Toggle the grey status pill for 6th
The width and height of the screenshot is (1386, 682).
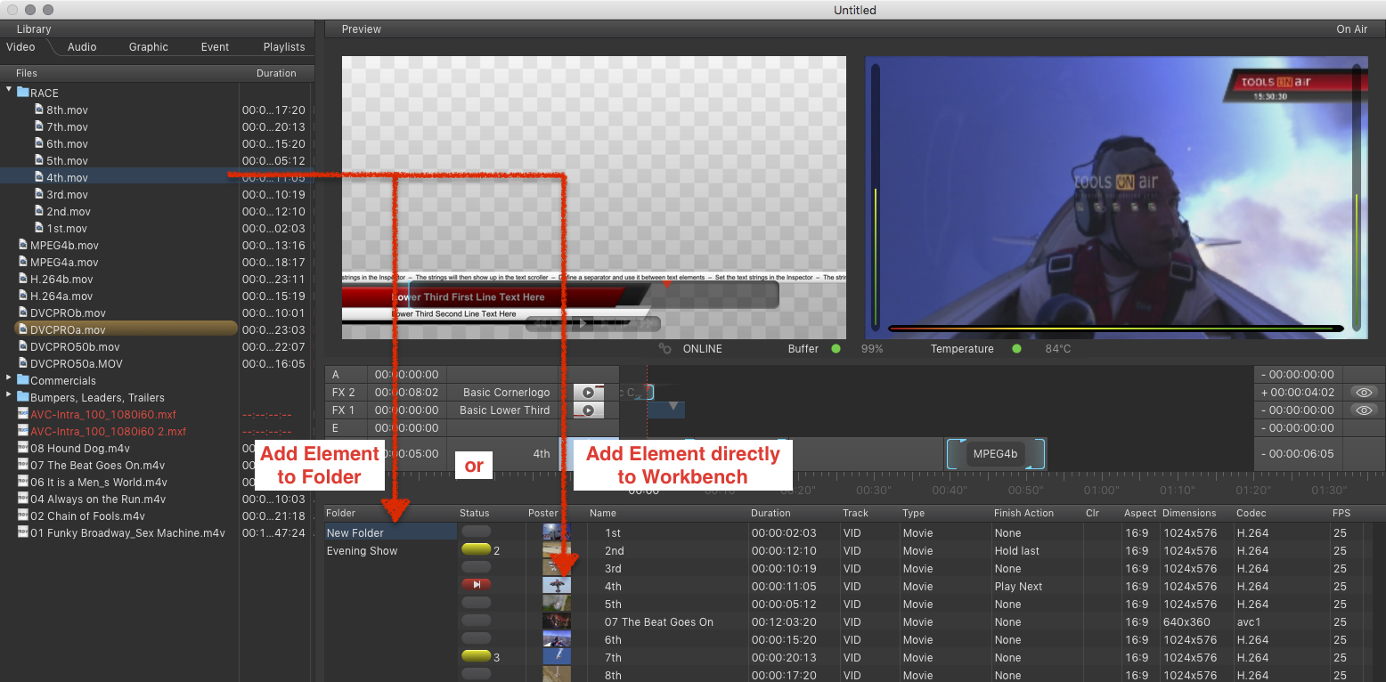click(476, 638)
